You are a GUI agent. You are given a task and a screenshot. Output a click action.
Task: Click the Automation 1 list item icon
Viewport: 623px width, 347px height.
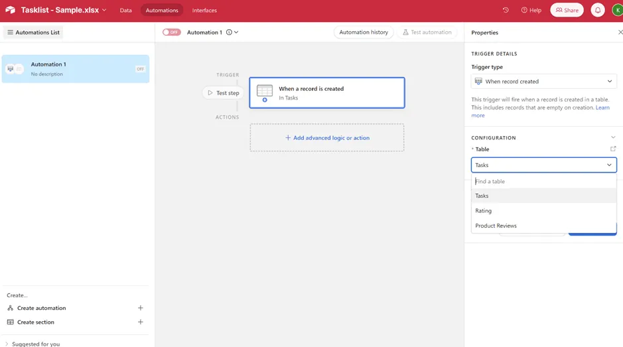click(x=15, y=69)
